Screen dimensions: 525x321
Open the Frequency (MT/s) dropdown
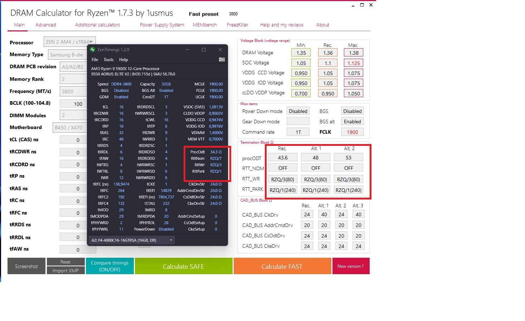73,92
